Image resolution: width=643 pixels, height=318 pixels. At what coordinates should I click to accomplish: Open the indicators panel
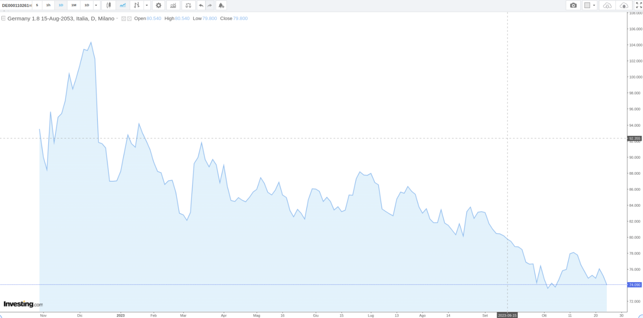[x=173, y=5]
